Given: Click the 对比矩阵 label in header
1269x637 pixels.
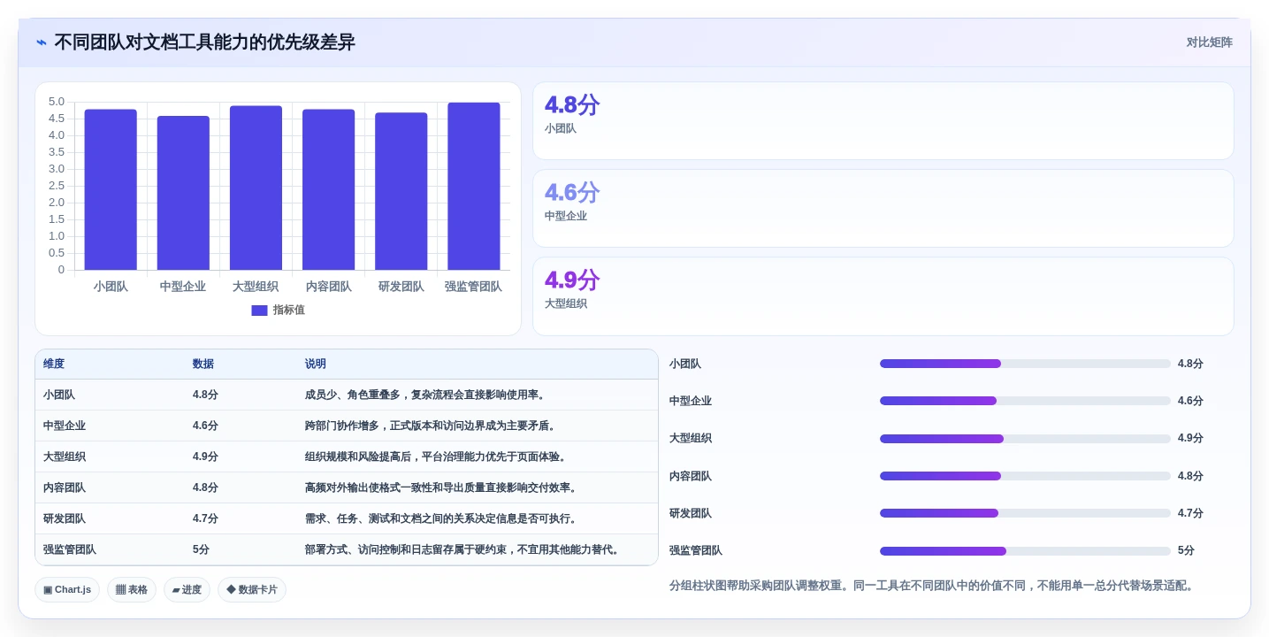Looking at the screenshot, I should [1209, 42].
